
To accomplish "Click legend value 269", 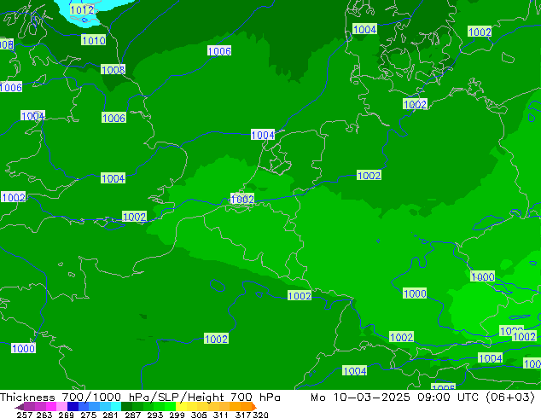I will click(x=66, y=415).
